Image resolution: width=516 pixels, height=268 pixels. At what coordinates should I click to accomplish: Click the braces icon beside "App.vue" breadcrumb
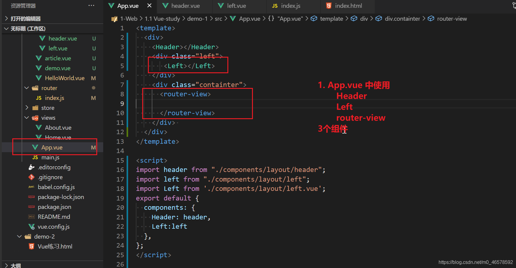[x=271, y=19]
